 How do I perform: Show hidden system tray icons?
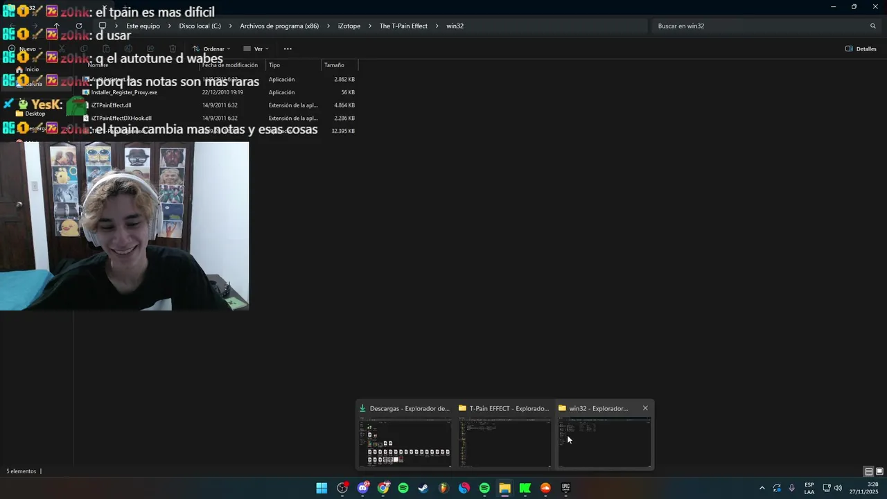[762, 488]
